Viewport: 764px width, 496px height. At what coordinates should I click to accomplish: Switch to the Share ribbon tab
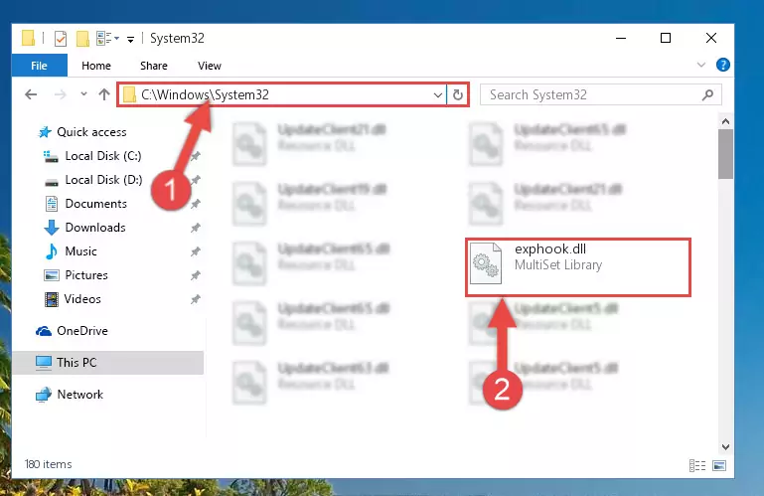154,66
